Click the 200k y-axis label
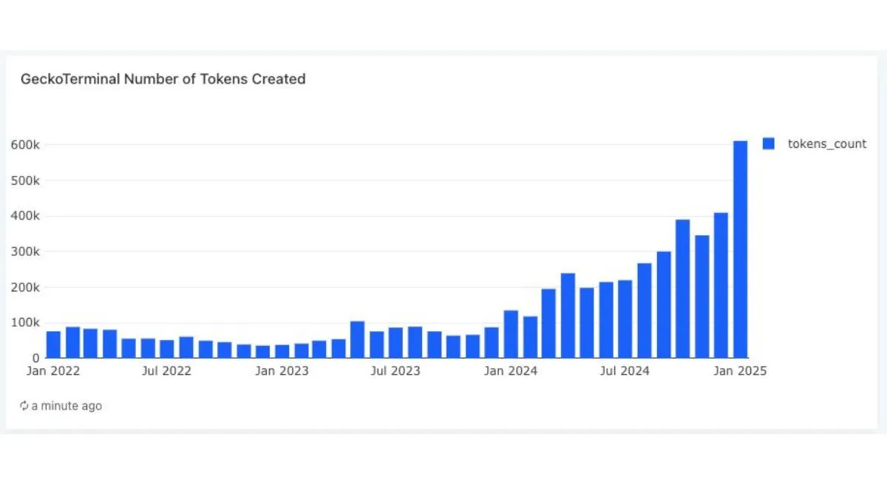Viewport: 887px width, 499px height. [25, 287]
